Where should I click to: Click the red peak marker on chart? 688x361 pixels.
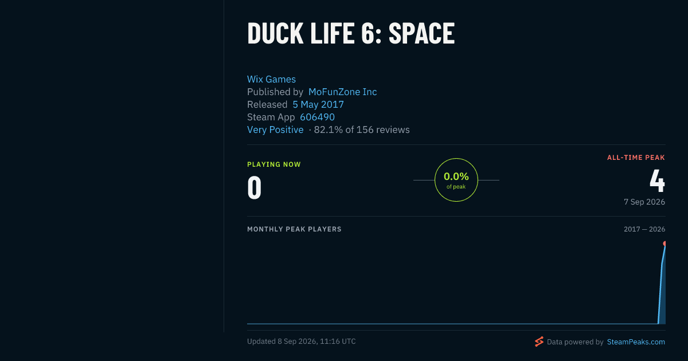[x=664, y=244]
